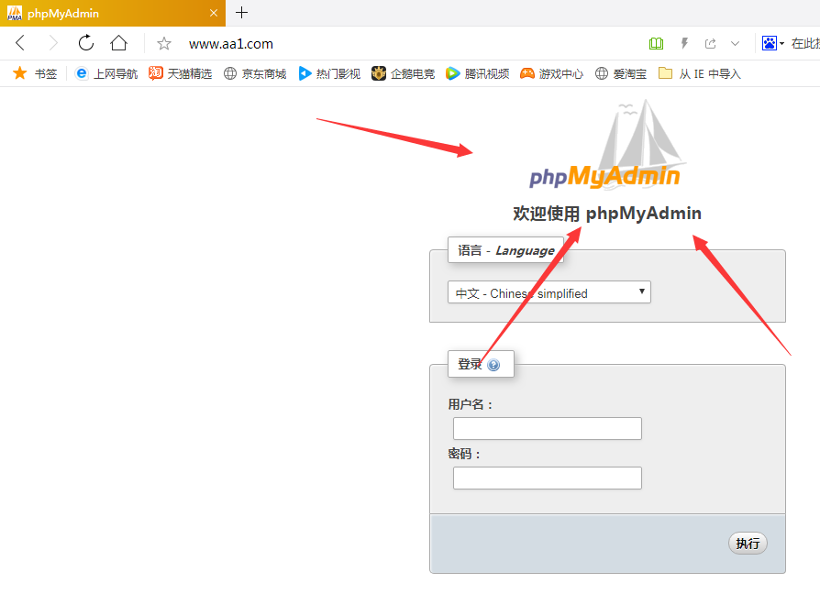Click the Baidu paw search engine icon
820x616 pixels.
coord(770,43)
